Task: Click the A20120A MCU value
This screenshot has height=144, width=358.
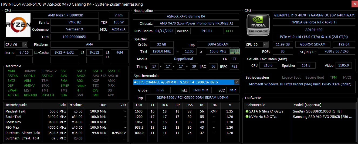Action: pyautogui.click(x=119, y=29)
